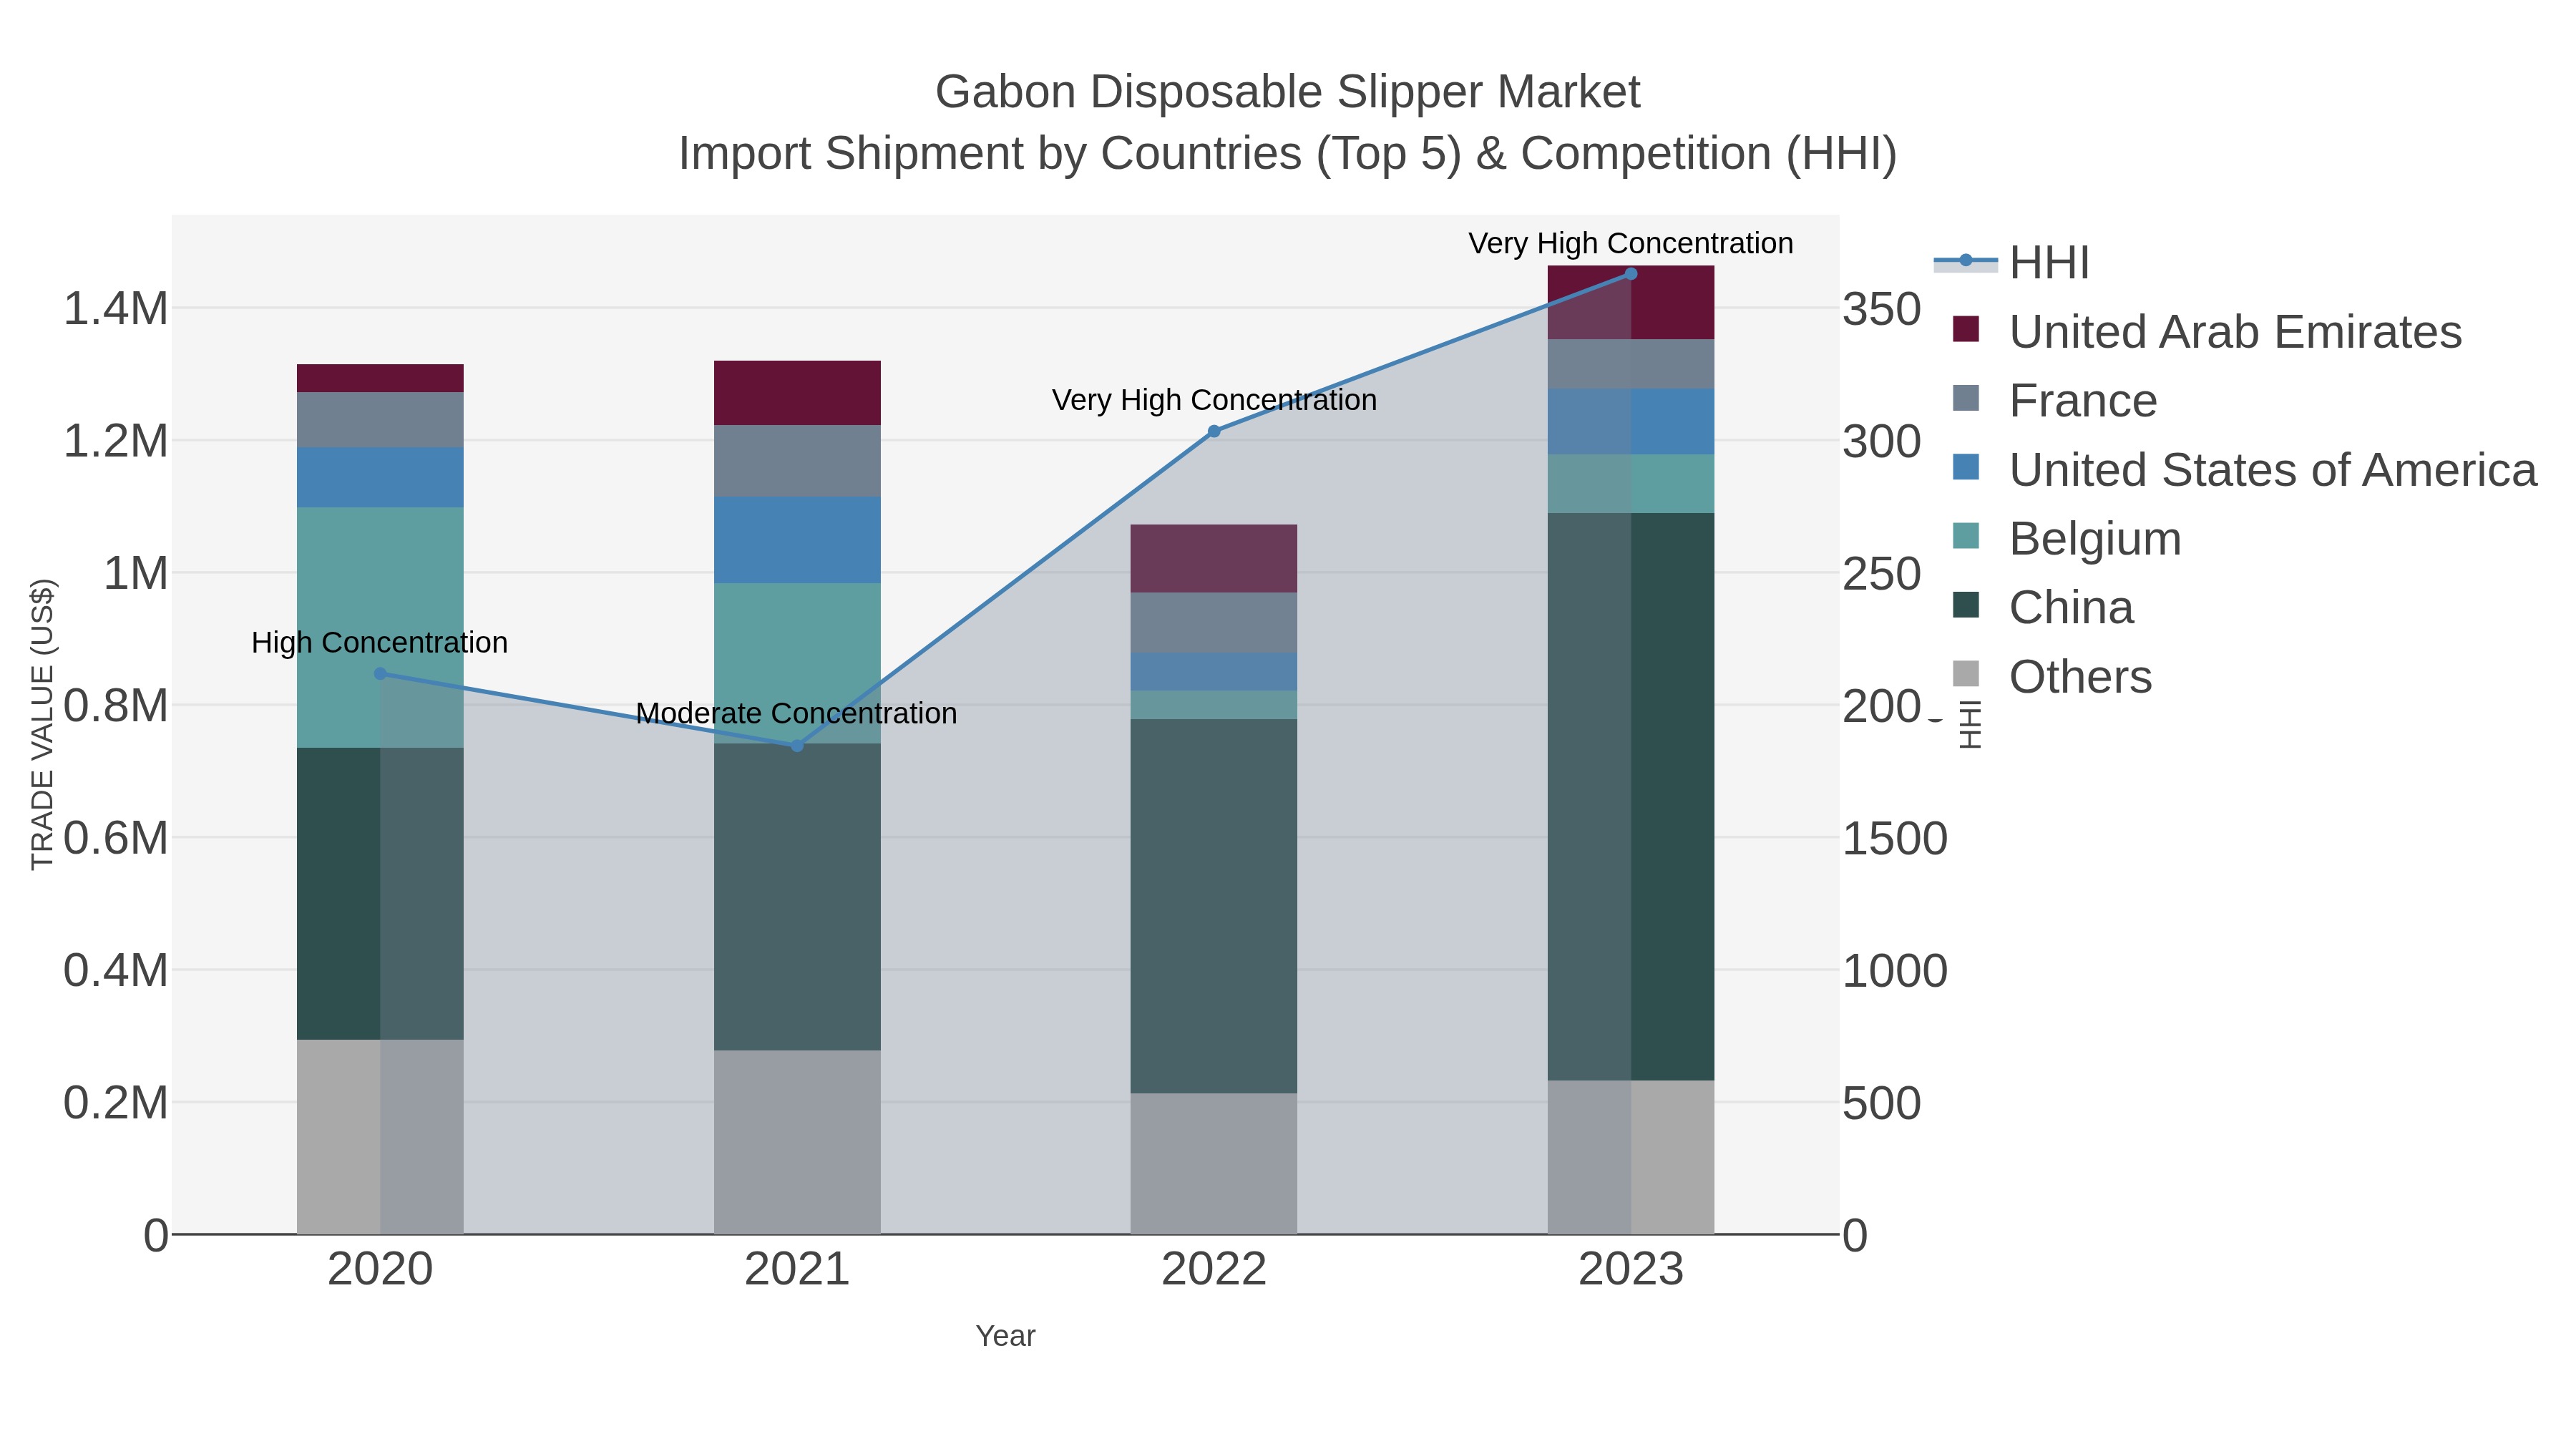Click the 2020 x-axis label
The height and width of the screenshot is (1449, 2576).
(x=380, y=1270)
